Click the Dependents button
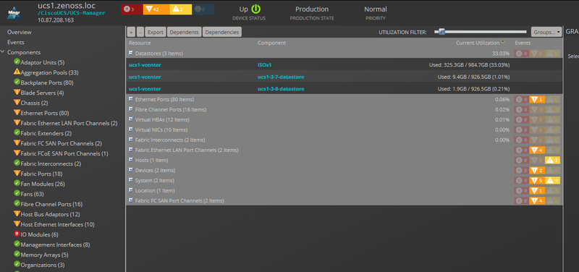The width and height of the screenshot is (579, 272). click(185, 32)
